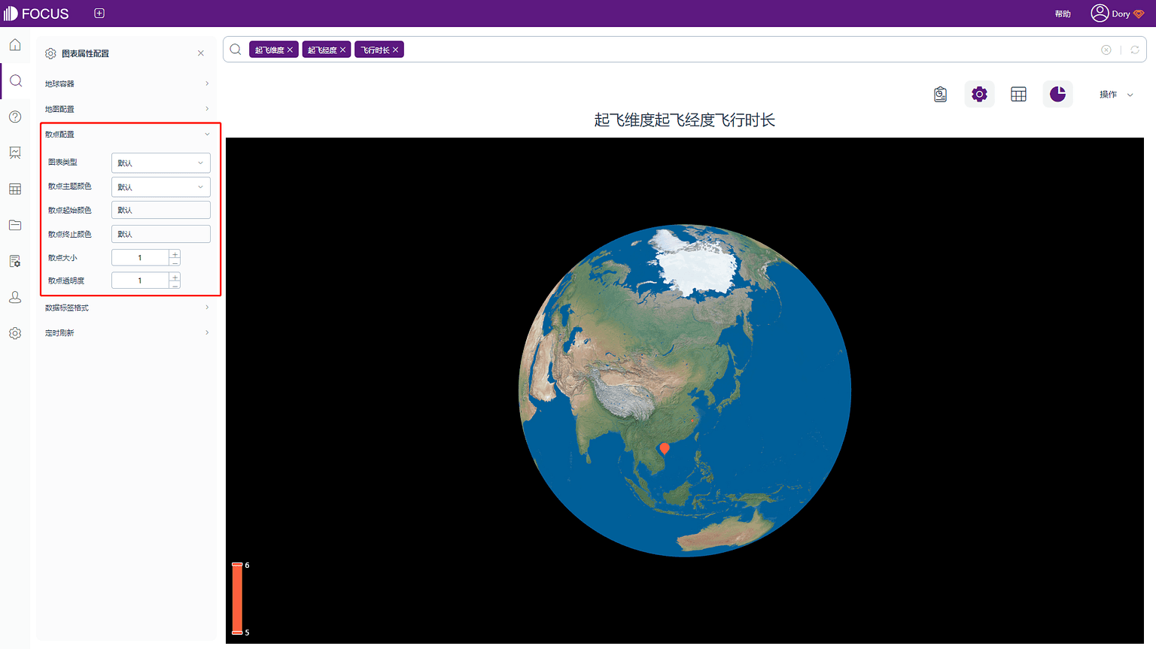Click the orange scatter marker on globe
Viewport: 1156px width, 649px height.
(665, 449)
